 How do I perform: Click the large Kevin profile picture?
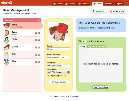[x=59, y=32]
